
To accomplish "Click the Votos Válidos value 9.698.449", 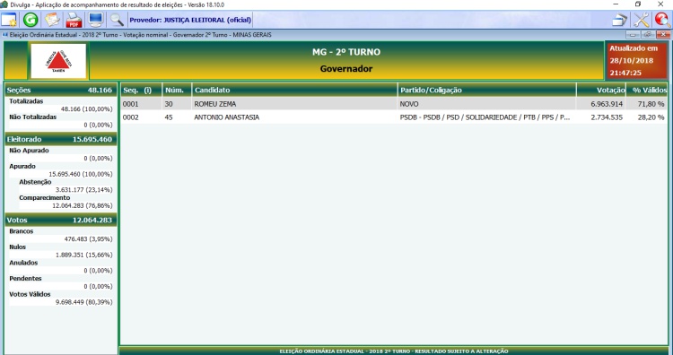I will click(83, 302).
